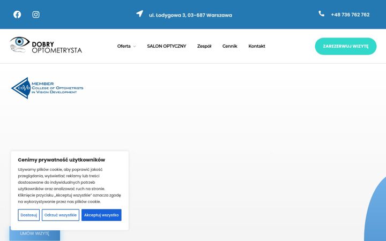
Task: Open the Oferta menu item
Action: click(x=124, y=46)
